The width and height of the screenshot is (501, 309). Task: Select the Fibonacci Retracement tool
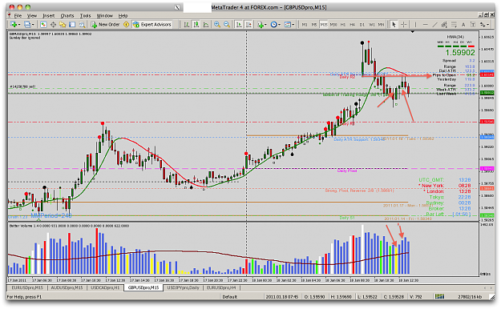pyautogui.click(x=454, y=25)
